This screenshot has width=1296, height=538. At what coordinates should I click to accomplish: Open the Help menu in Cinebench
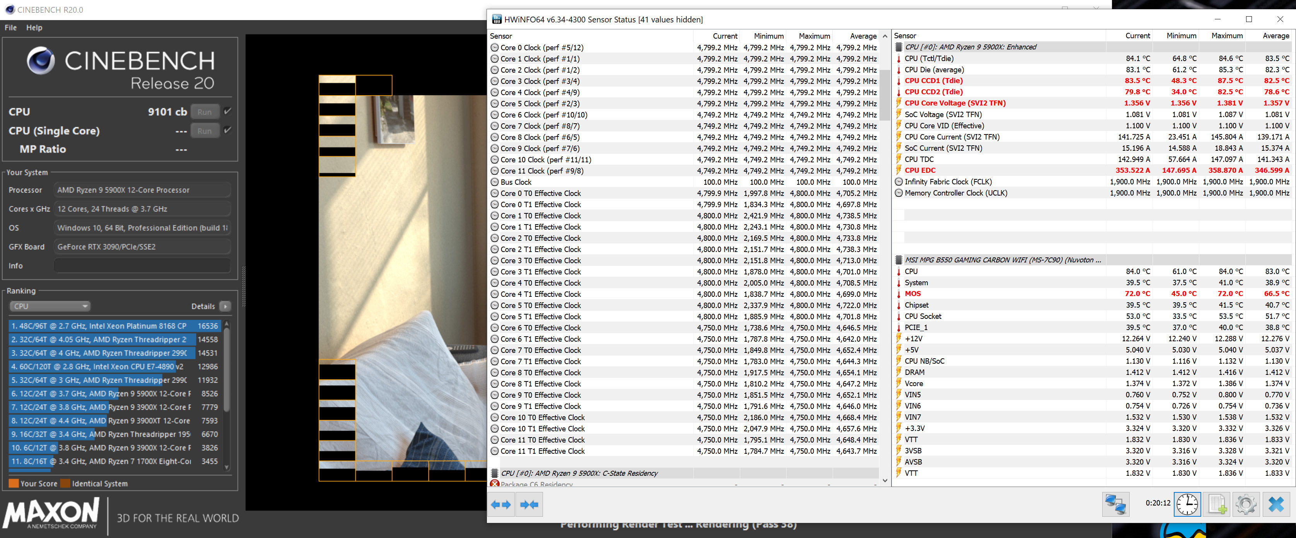click(34, 28)
